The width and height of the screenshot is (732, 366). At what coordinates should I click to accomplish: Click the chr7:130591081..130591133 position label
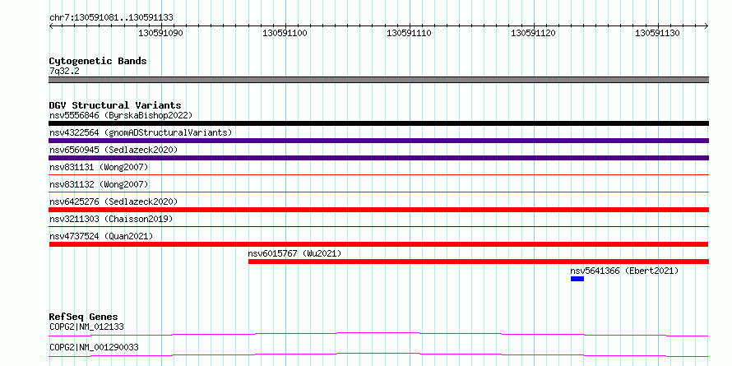pos(111,17)
